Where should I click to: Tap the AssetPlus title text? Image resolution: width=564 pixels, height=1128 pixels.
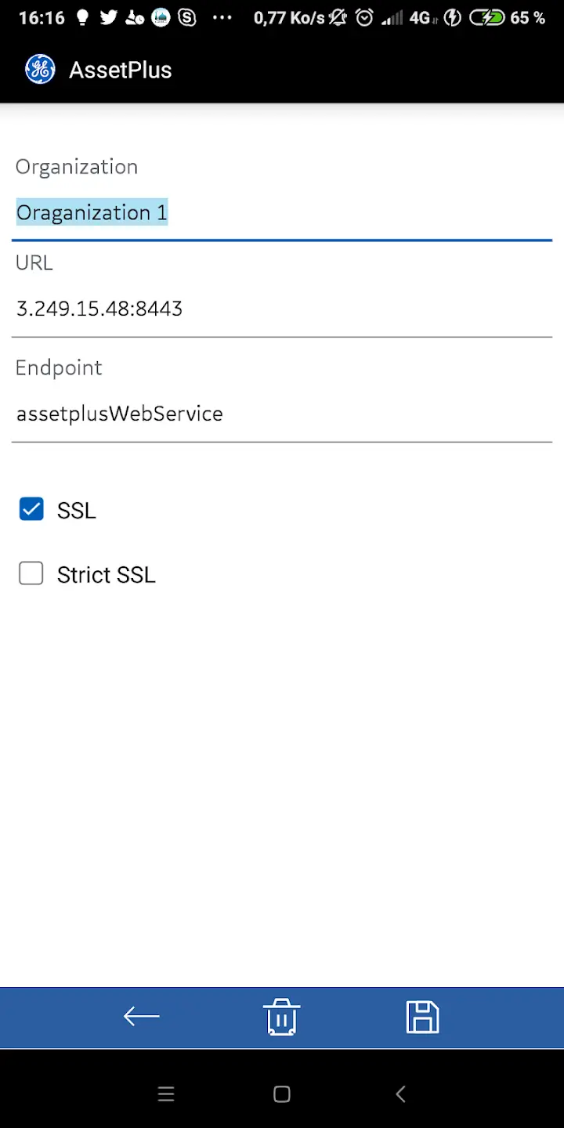click(120, 70)
